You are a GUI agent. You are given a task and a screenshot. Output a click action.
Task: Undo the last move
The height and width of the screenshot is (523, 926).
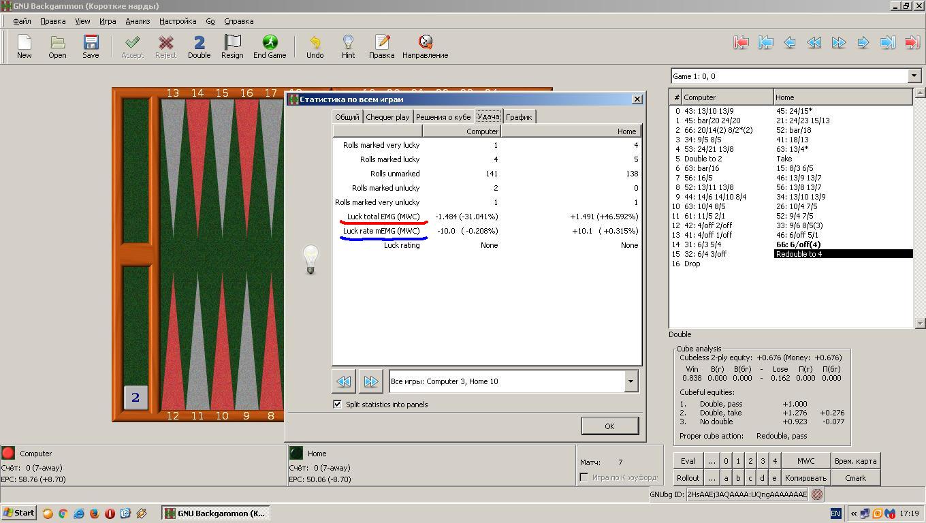315,46
